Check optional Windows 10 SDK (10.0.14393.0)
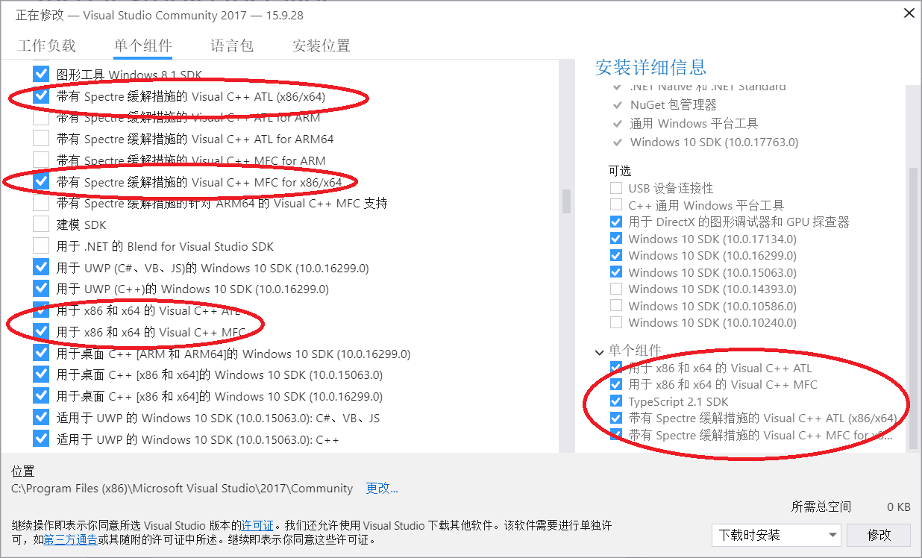Image resolution: width=922 pixels, height=558 pixels. [x=616, y=289]
